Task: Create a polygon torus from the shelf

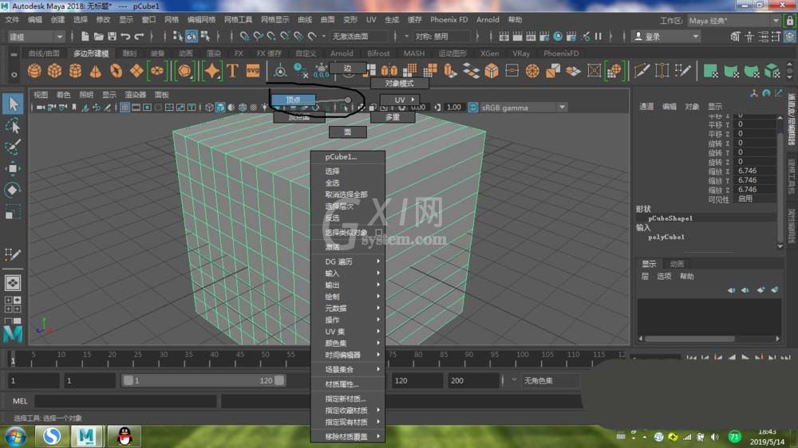Action: point(116,71)
